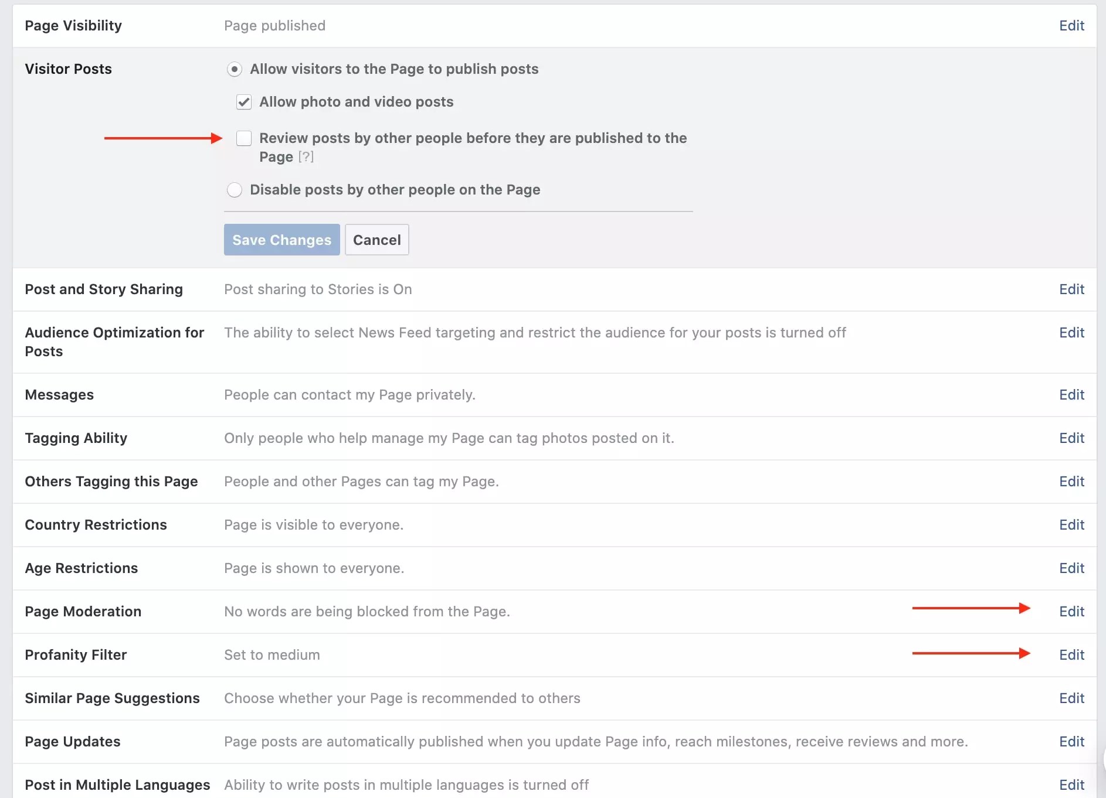Uncheck Allow photo and video posts
This screenshot has width=1106, height=798.
(243, 102)
